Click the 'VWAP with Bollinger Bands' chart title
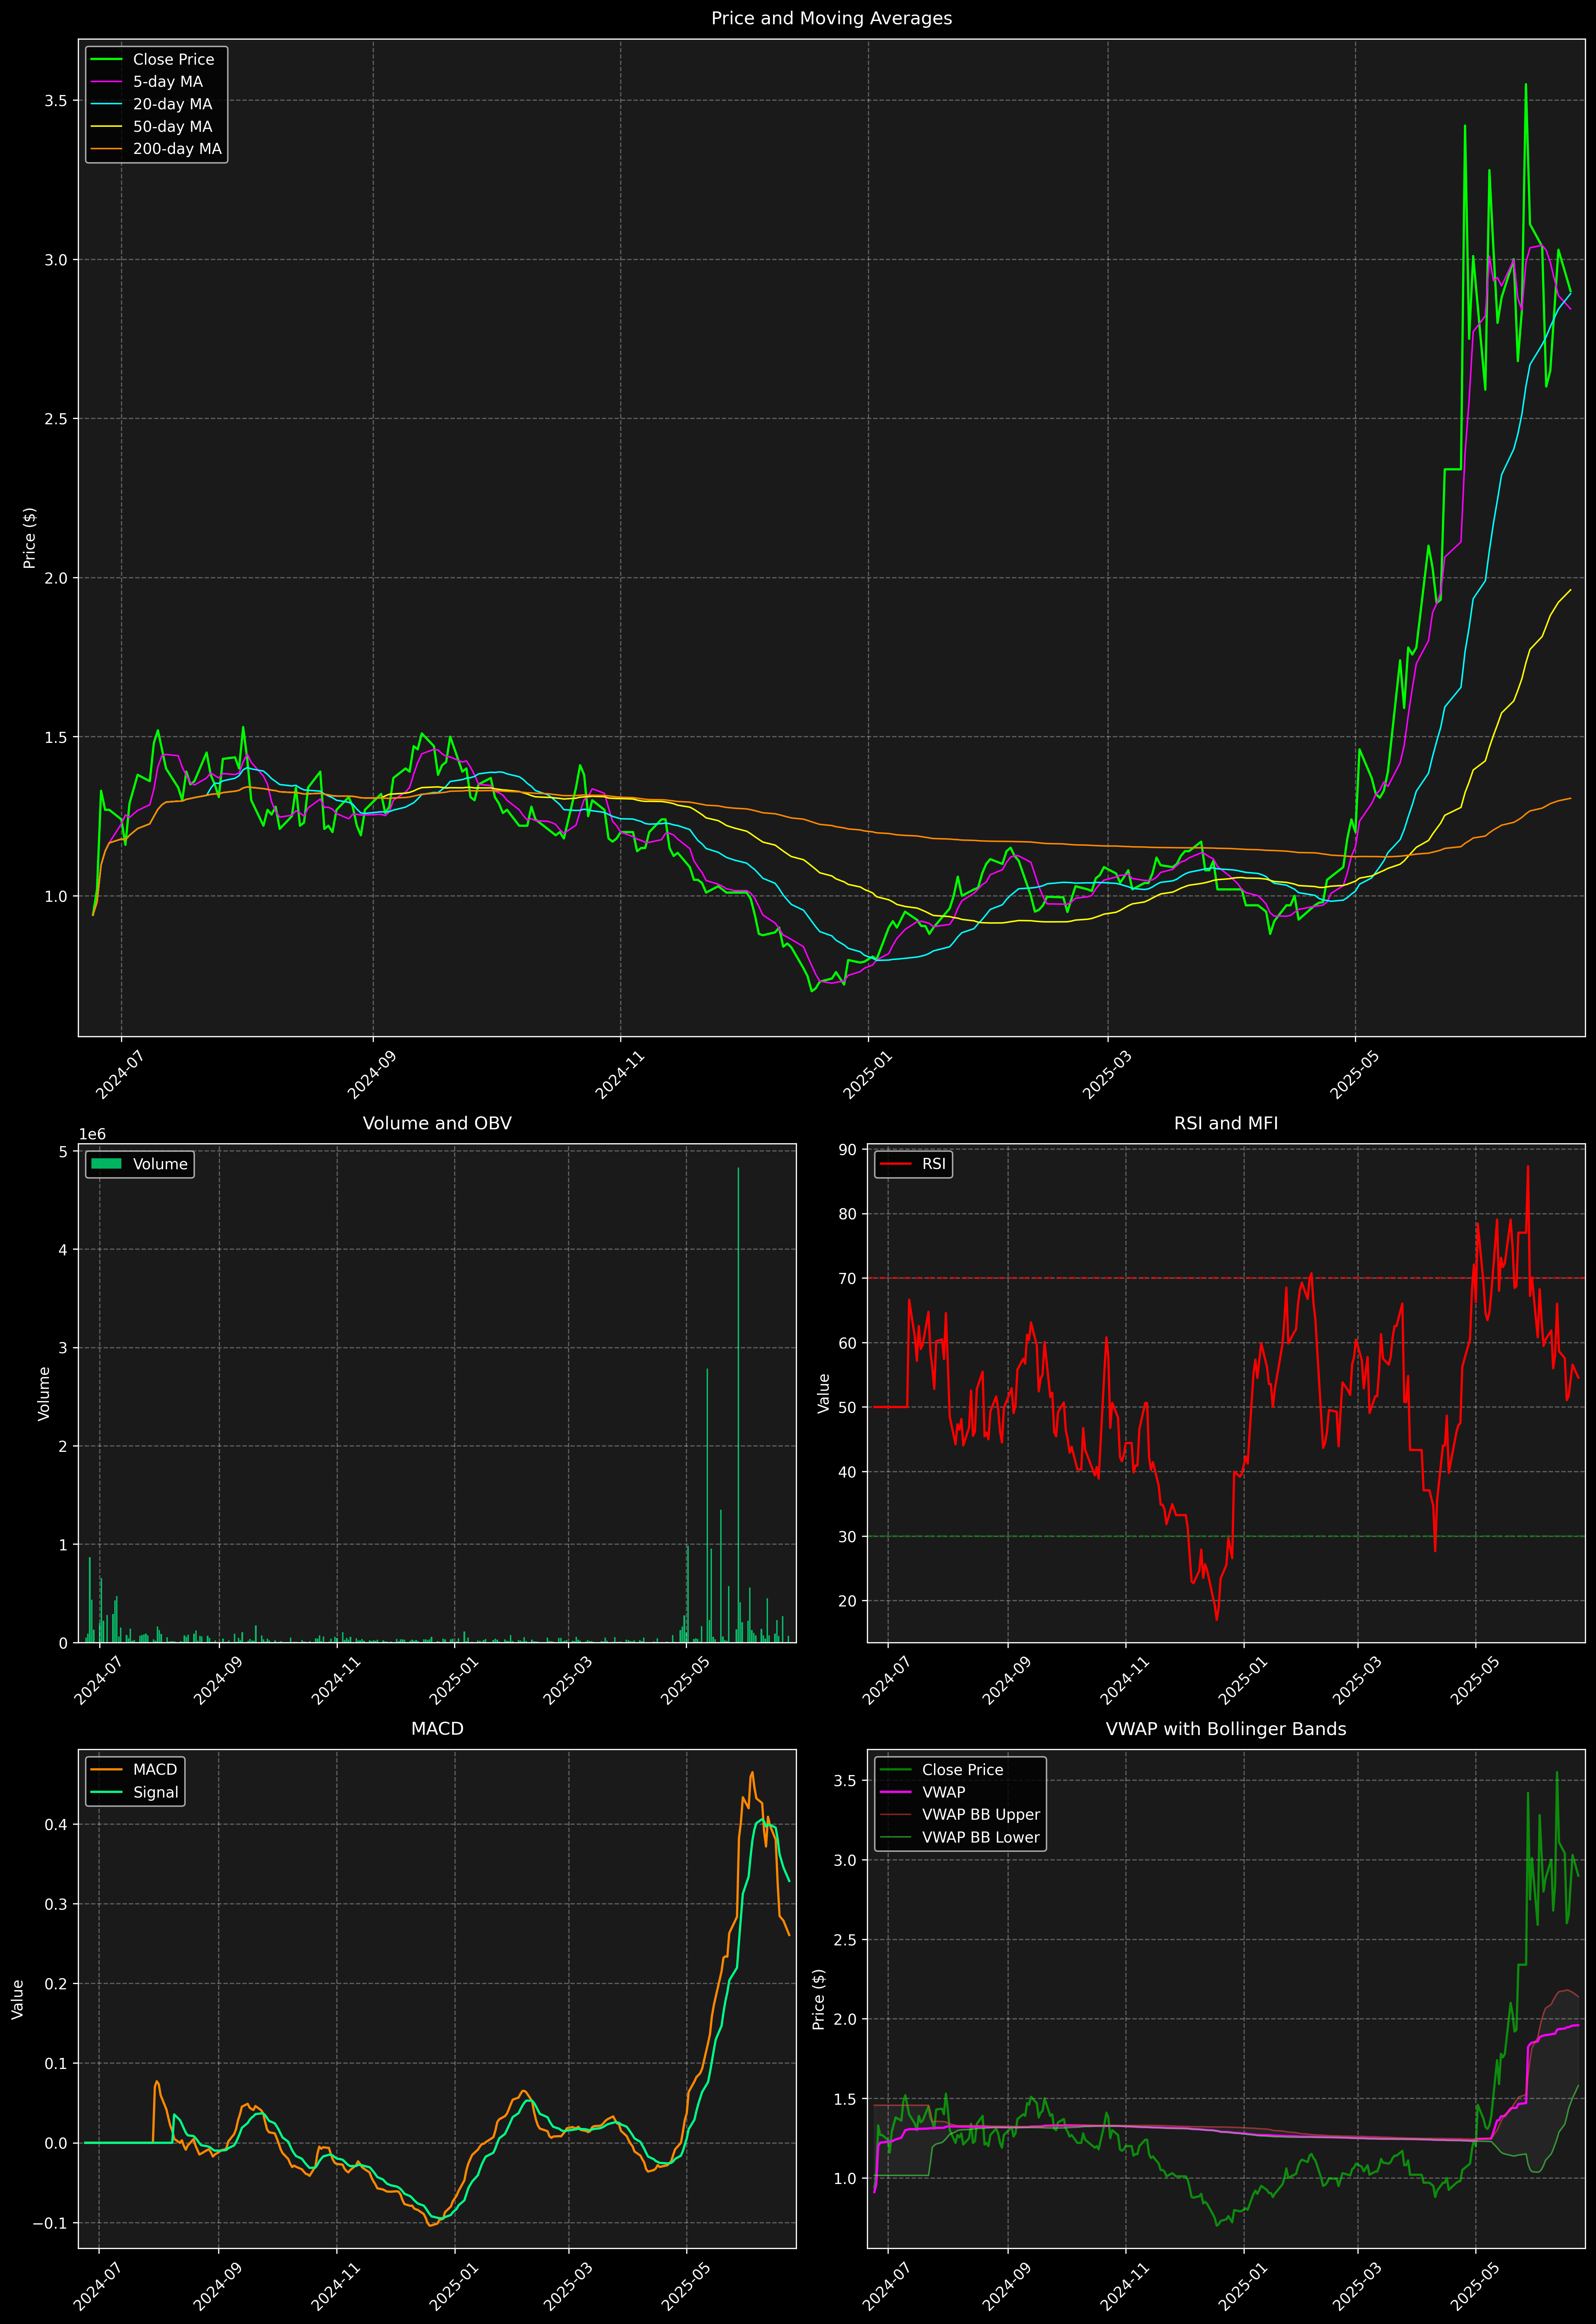1596x2324 pixels. (x=1226, y=1729)
